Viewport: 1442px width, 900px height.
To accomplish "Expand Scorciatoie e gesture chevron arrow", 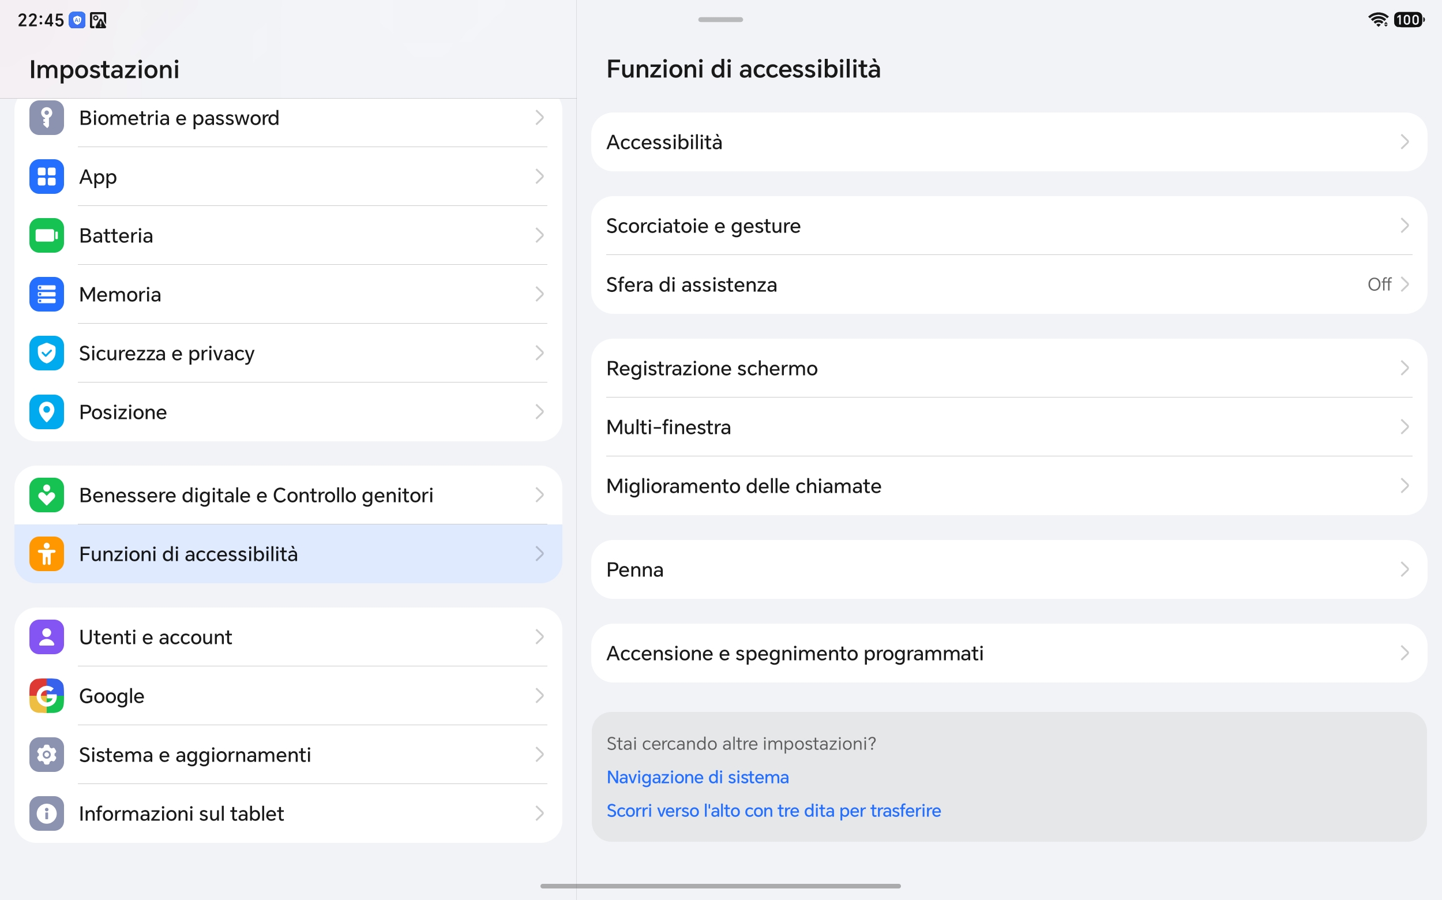I will tap(1405, 226).
